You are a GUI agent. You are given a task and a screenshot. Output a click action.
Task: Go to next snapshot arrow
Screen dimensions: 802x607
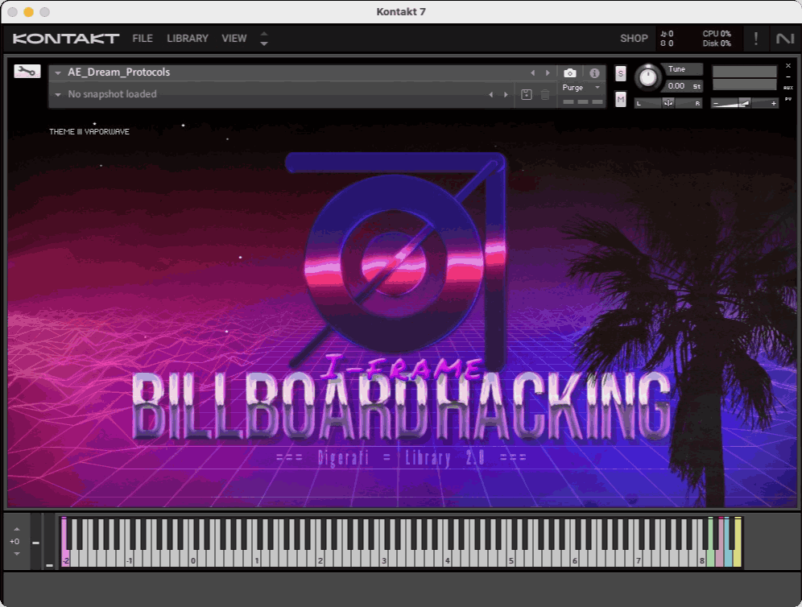(506, 95)
